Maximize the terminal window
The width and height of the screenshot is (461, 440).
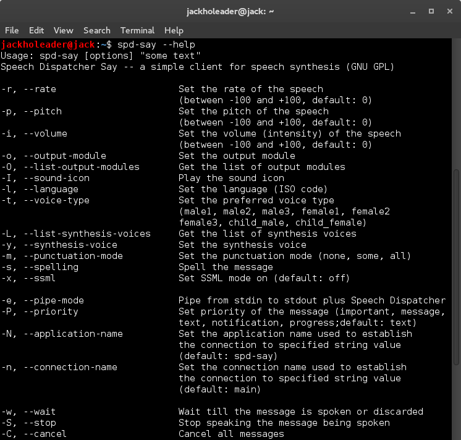point(431,11)
